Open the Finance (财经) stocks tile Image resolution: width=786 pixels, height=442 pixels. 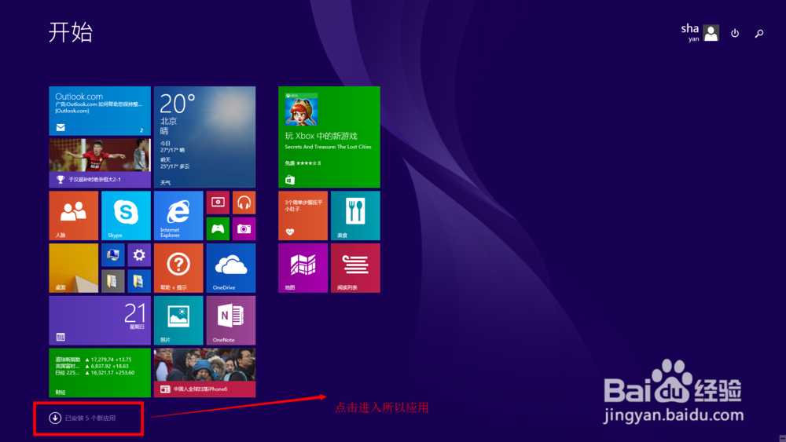point(100,372)
